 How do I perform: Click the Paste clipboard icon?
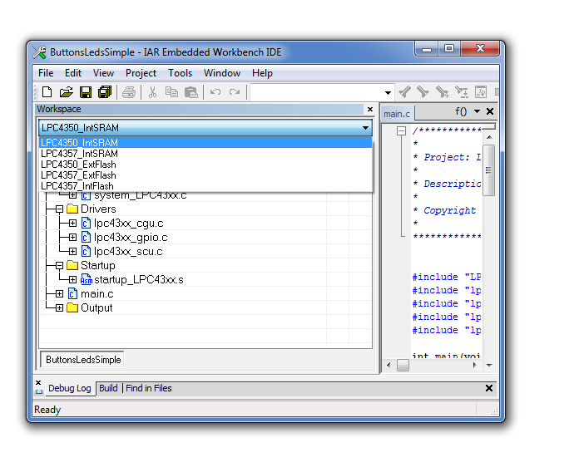coord(191,92)
